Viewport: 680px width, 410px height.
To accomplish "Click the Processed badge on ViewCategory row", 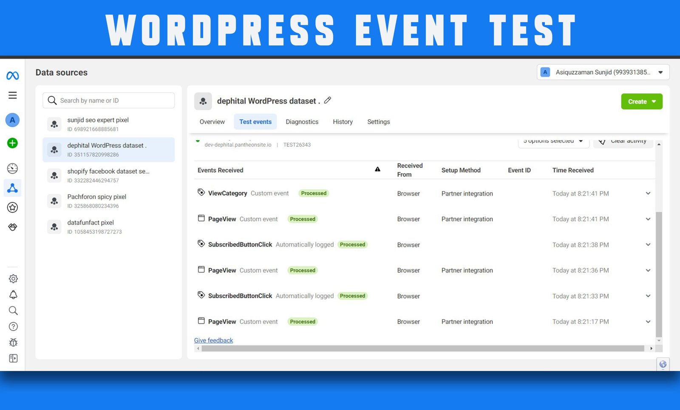I will coord(314,193).
